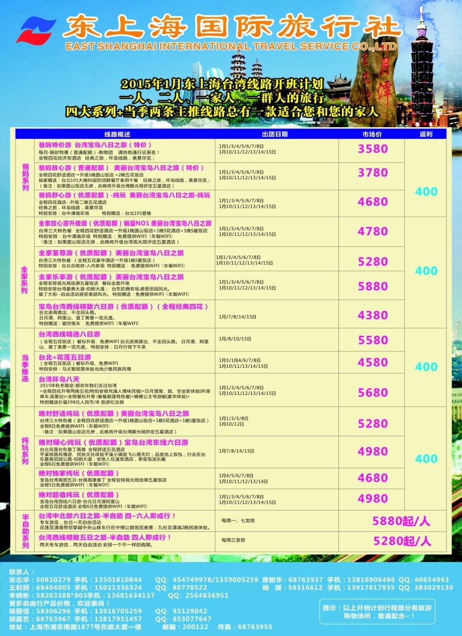Image resolution: width=462 pixels, height=636 pixels.
Task: Click the 400 rebate for 全家系列
Action: tap(426, 271)
